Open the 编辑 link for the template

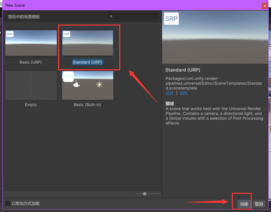tap(183, 93)
